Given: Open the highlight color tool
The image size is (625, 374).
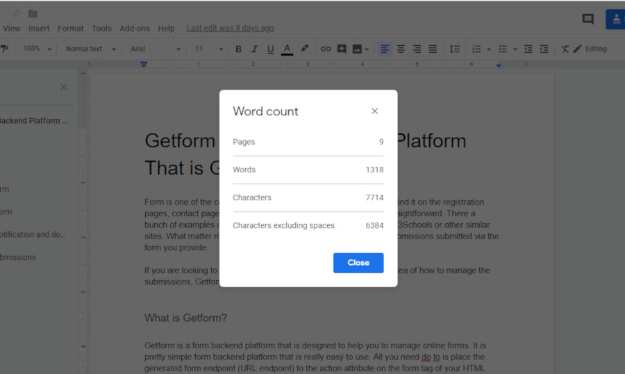Looking at the screenshot, I should point(305,49).
